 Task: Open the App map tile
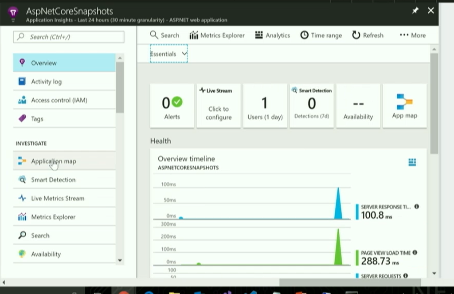point(404,106)
